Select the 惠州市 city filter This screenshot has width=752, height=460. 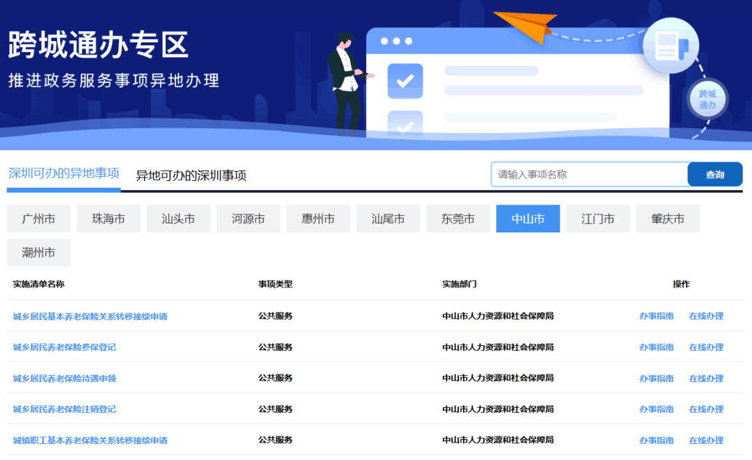pos(318,219)
